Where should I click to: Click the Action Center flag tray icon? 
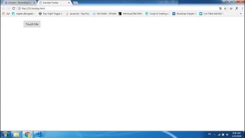[x=223, y=135]
